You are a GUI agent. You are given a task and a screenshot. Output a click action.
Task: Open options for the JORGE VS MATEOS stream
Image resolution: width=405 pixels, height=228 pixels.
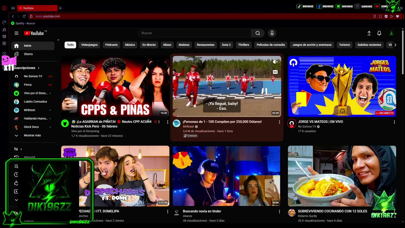pos(394,122)
